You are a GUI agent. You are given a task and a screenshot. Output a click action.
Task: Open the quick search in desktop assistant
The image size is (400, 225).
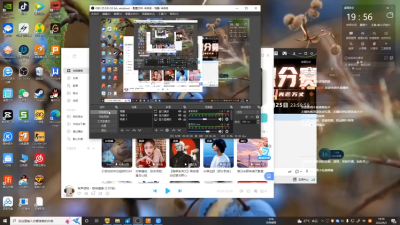[x=374, y=35]
